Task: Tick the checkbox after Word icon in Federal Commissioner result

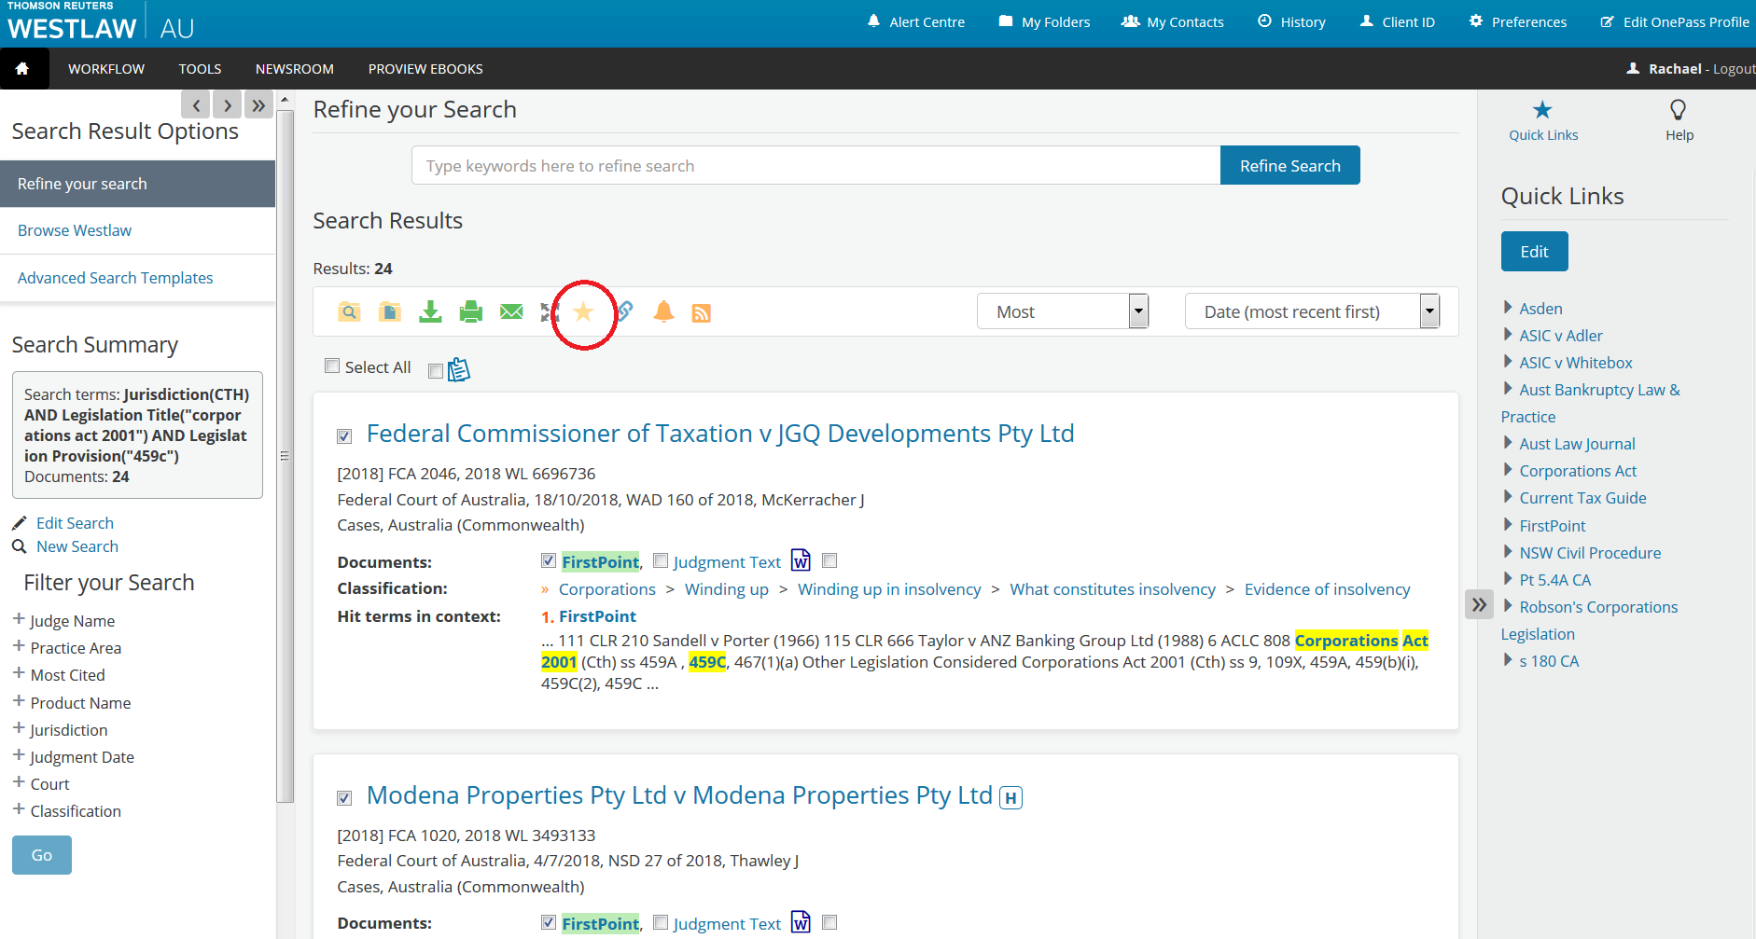Action: (829, 560)
